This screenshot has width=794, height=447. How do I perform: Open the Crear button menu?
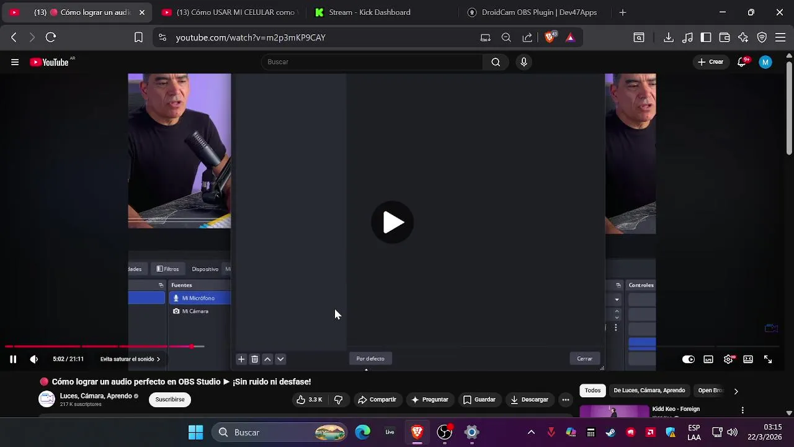coord(711,62)
